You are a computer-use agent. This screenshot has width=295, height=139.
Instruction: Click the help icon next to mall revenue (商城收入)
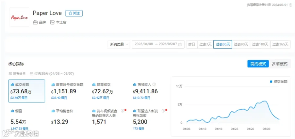coord(154,84)
